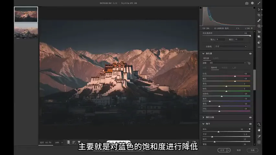276x155 pixels.
Task: Switch to the 混色器 sub-tab
Action: coord(206,58)
